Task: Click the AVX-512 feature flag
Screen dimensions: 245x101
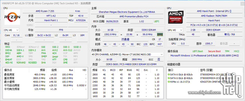Action: [x=67, y=50]
